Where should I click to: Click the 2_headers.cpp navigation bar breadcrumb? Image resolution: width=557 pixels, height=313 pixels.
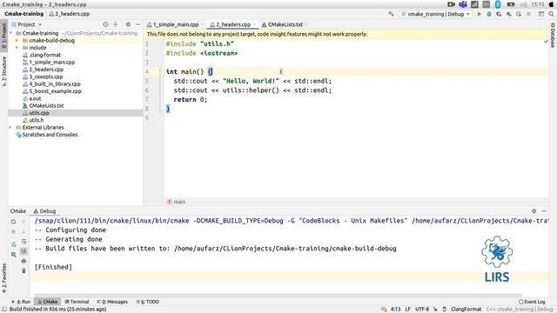pos(70,14)
